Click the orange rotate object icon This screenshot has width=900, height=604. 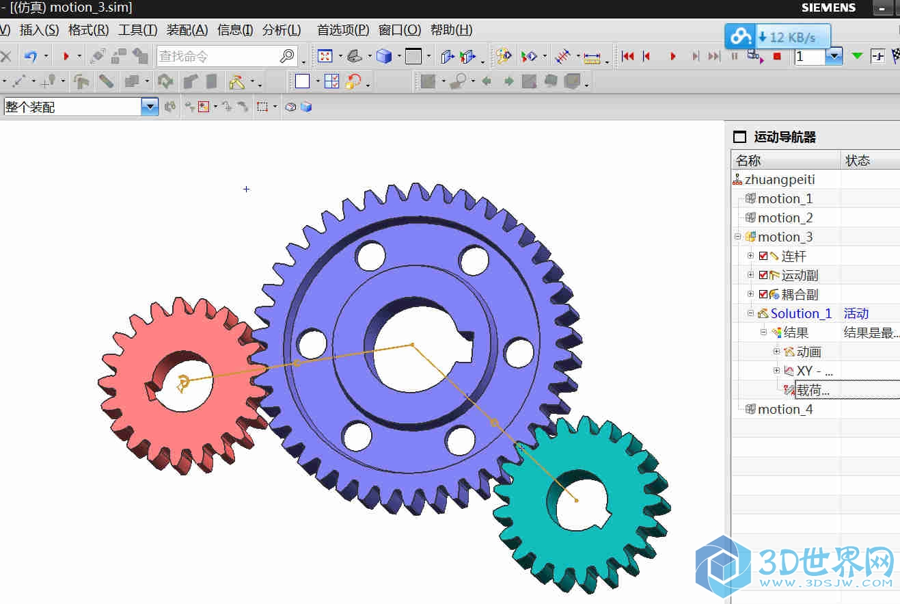[x=353, y=81]
